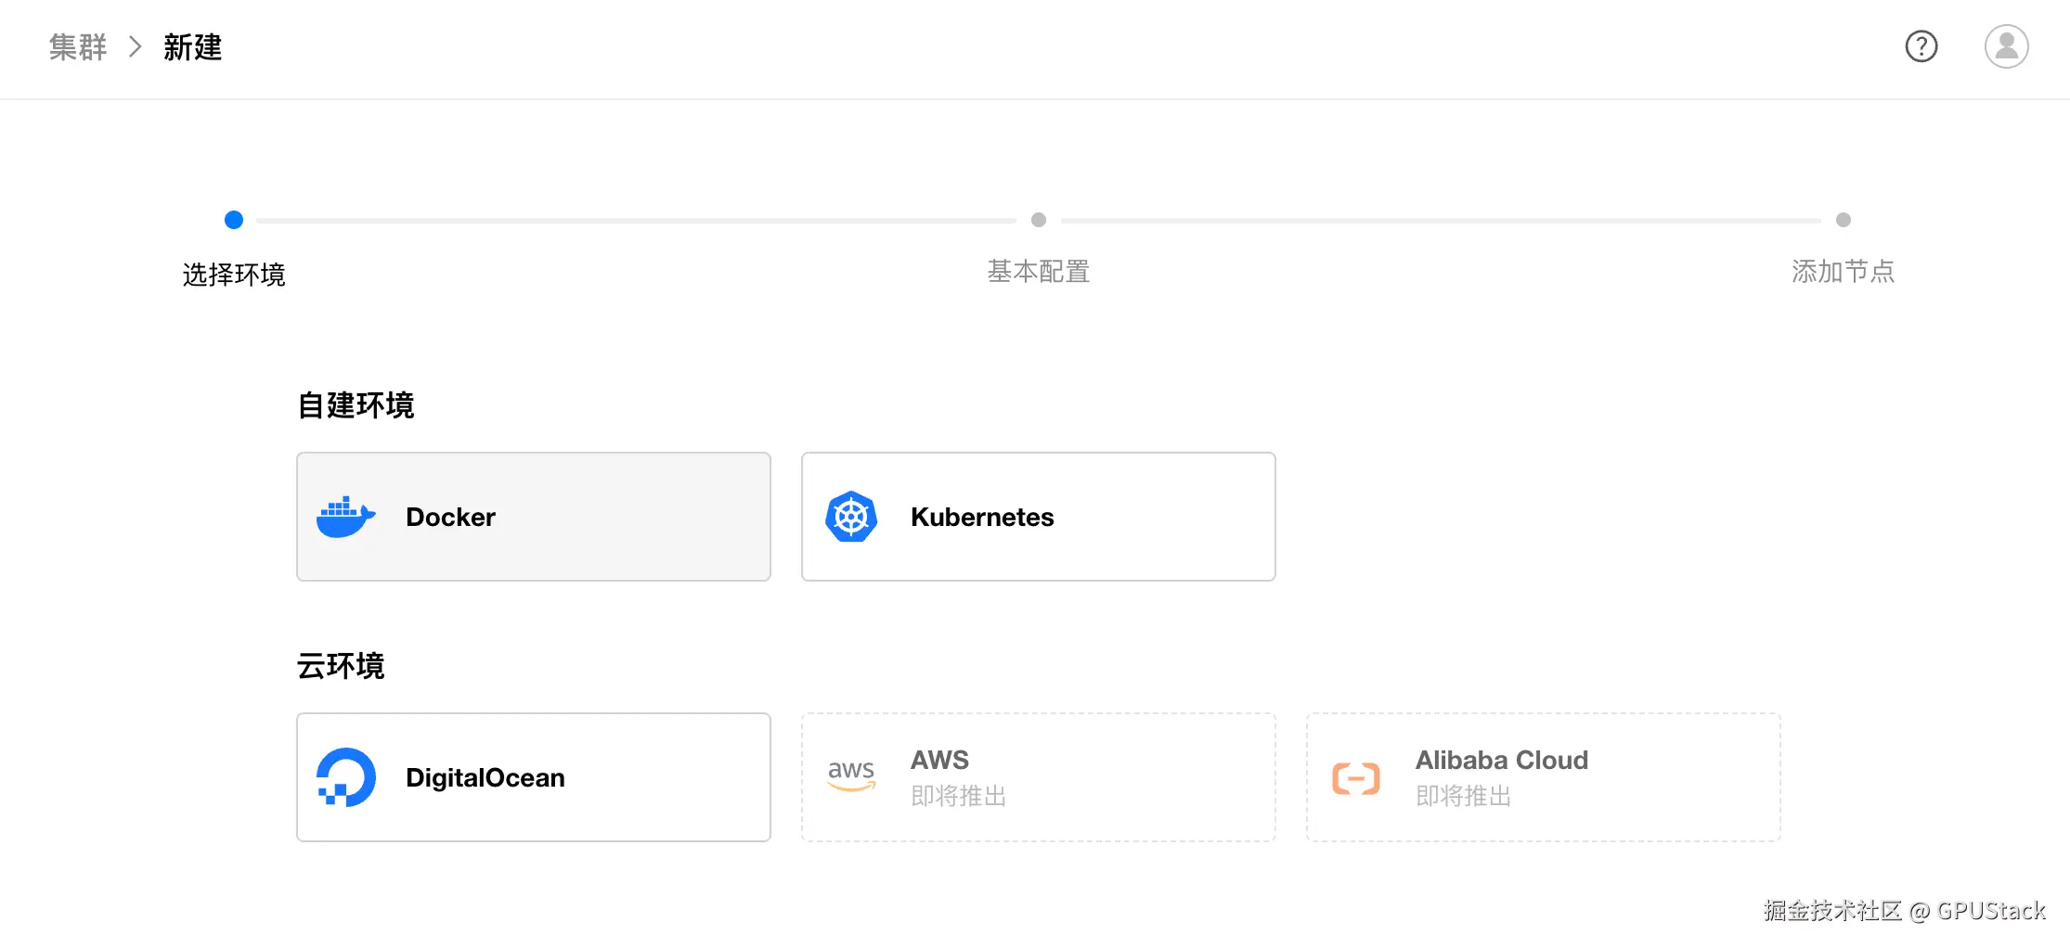Click the 新建 breadcrumb label
The width and height of the screenshot is (2070, 948).
coord(193,46)
